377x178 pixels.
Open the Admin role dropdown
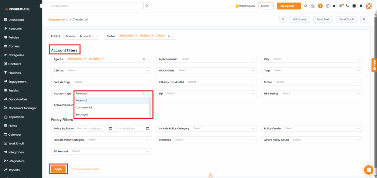(266, 6)
